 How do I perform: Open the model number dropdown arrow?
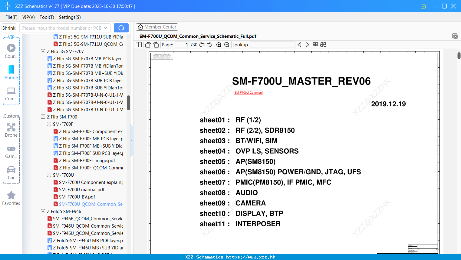(106, 28)
